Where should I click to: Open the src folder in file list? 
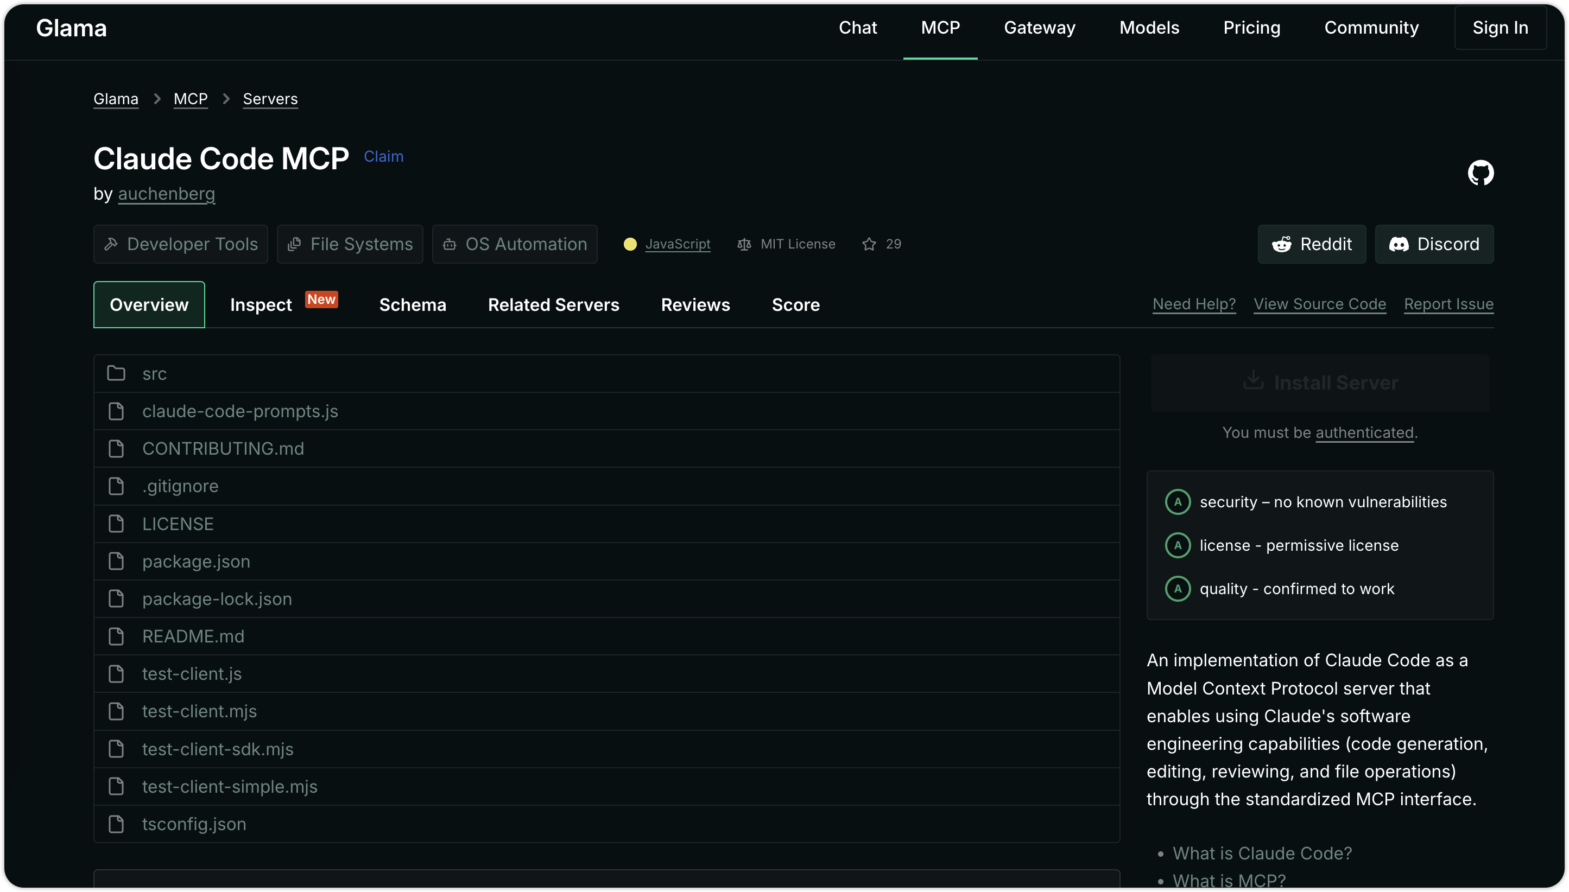154,374
